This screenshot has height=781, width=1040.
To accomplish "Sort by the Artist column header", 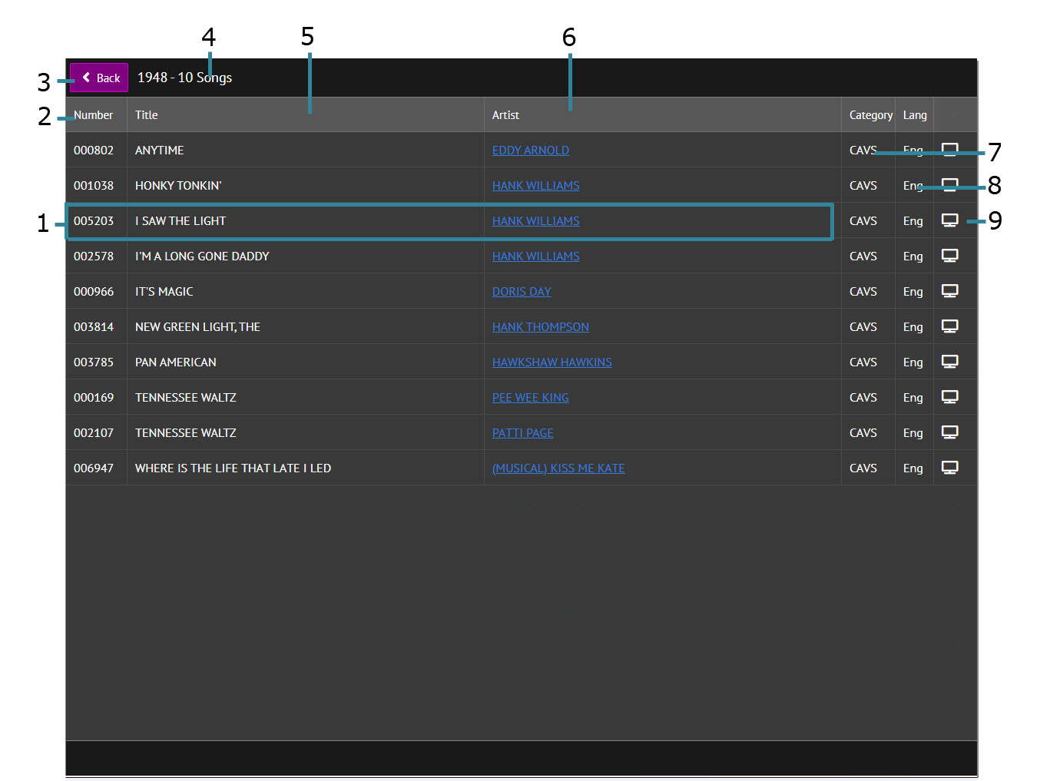I will click(x=505, y=115).
